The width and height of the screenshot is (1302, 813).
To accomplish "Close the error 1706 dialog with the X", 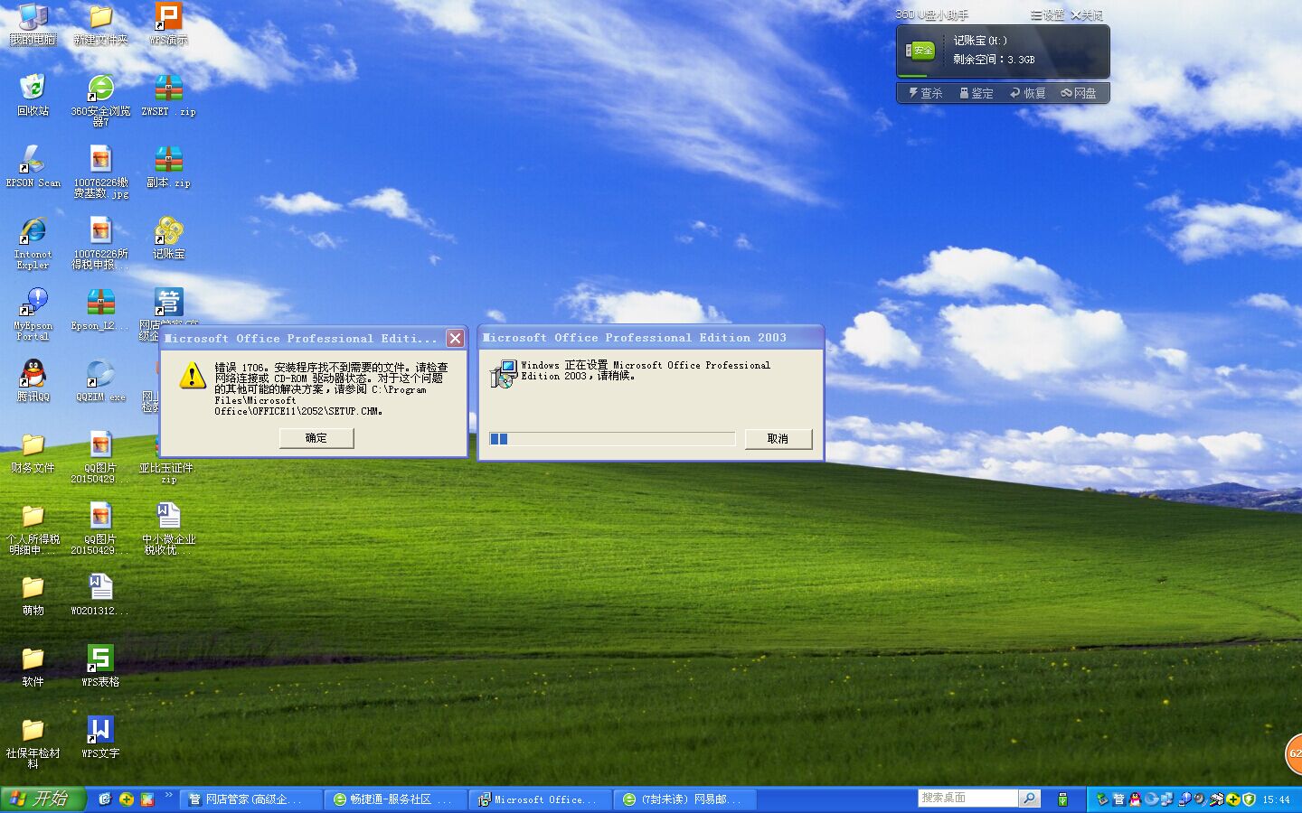I will click(456, 338).
